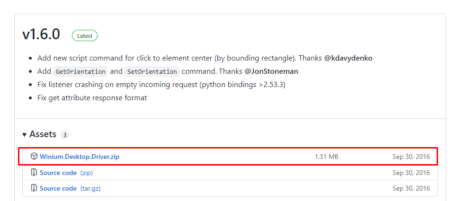The height and width of the screenshot is (201, 457).
Task: Collapse the Assets section triangle
Action: [x=24, y=135]
